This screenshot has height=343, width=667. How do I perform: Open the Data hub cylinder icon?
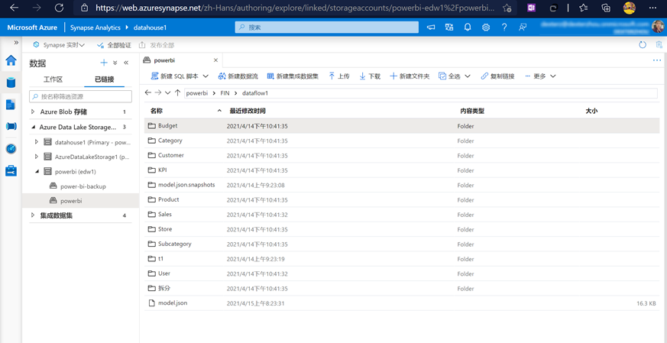pyautogui.click(x=11, y=83)
